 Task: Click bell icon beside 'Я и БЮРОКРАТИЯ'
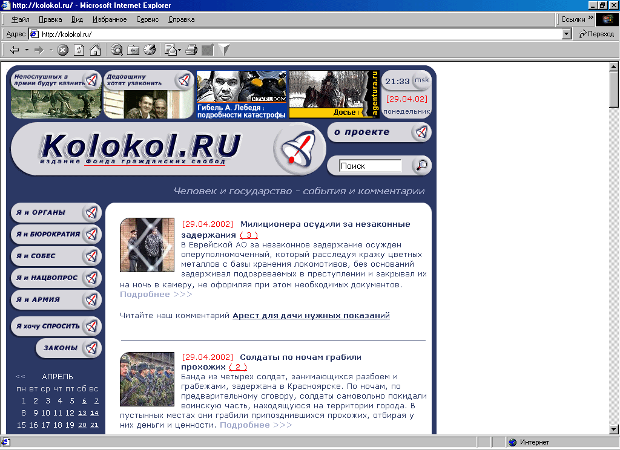coord(91,234)
